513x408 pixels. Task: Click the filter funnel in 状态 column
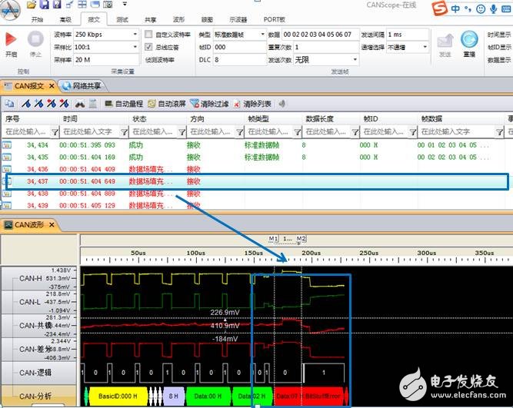click(x=182, y=131)
